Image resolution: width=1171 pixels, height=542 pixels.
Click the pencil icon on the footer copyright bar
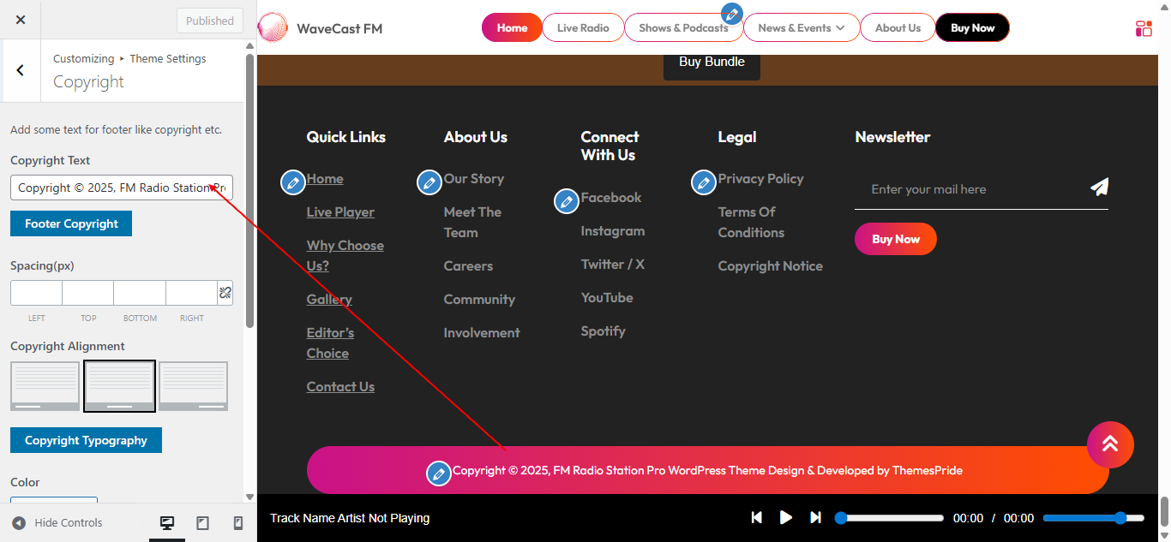pyautogui.click(x=439, y=473)
